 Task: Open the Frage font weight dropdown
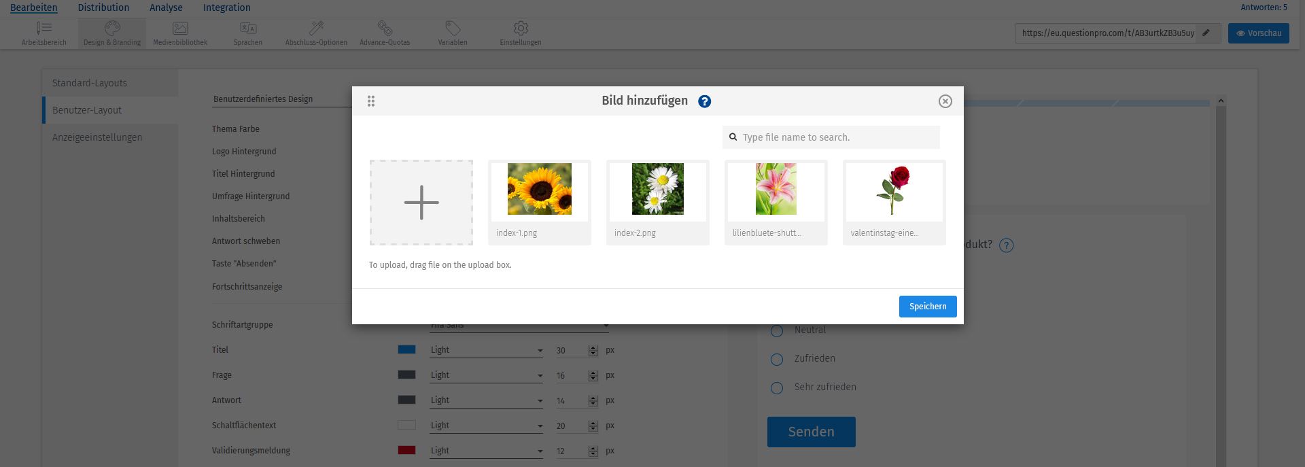click(487, 375)
